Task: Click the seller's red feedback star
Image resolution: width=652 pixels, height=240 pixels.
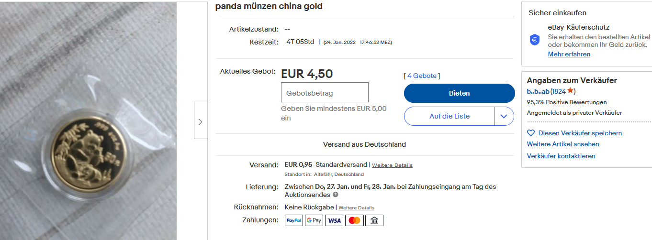Action: pos(570,91)
